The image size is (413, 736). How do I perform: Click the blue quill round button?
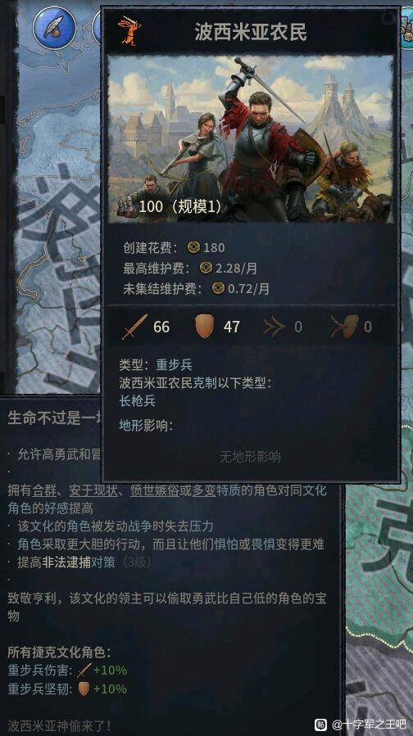pyautogui.click(x=55, y=28)
